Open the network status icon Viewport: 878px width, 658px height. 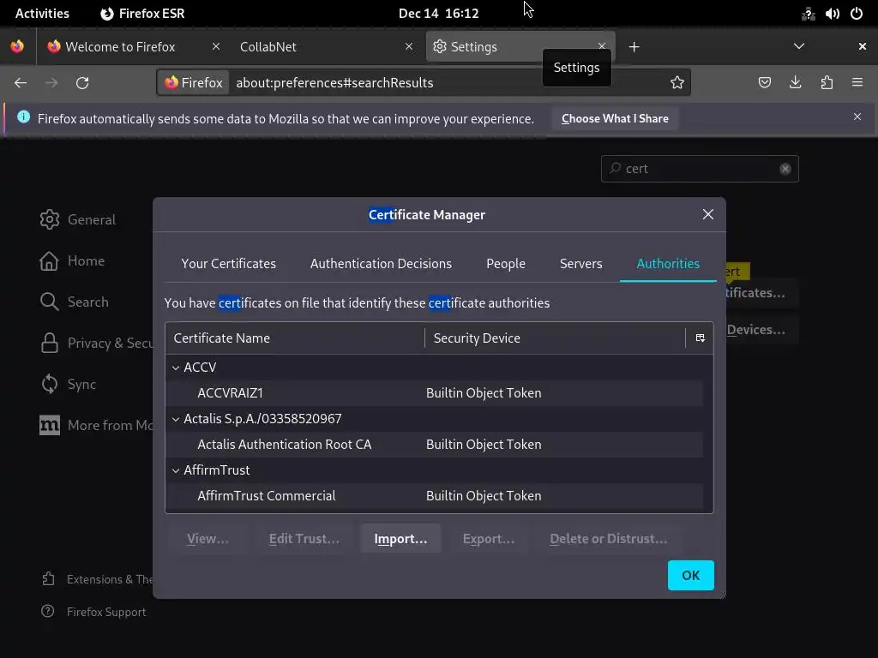[x=808, y=14]
